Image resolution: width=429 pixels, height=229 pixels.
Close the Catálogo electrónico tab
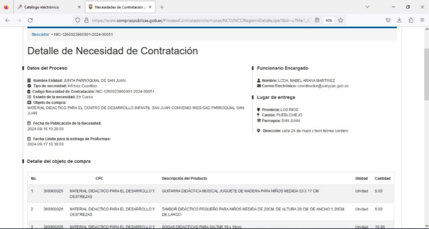click(x=79, y=7)
